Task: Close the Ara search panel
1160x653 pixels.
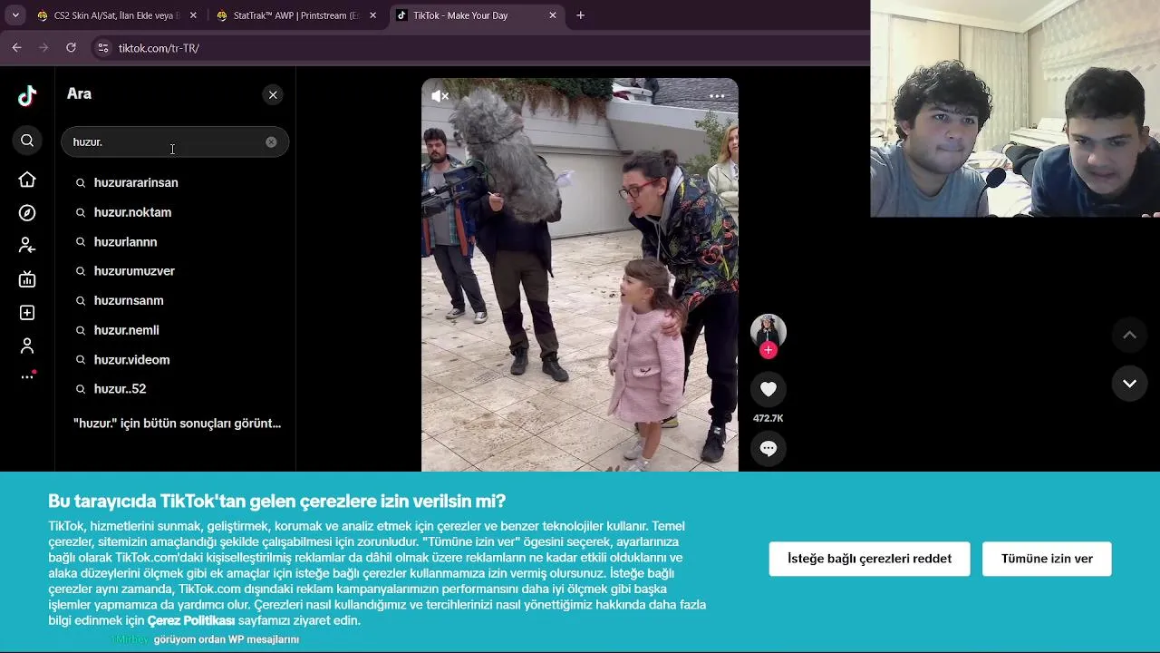Action: 273,94
